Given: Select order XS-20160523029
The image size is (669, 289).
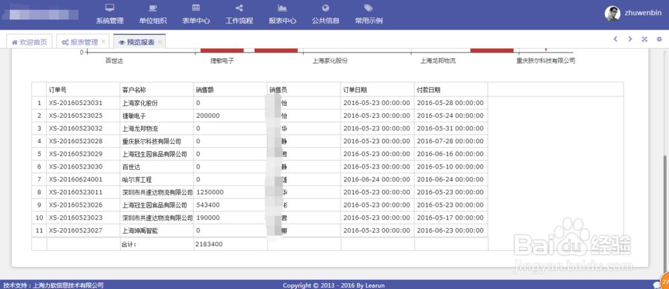Looking at the screenshot, I should 76,154.
